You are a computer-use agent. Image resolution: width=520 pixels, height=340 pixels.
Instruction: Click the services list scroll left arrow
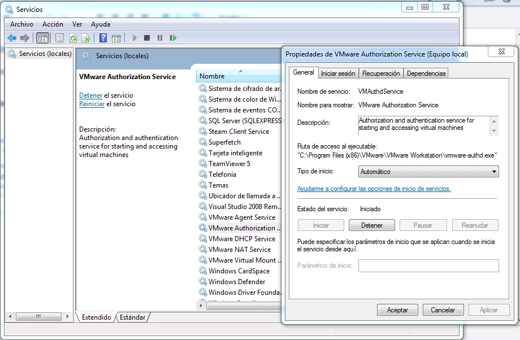point(201,306)
